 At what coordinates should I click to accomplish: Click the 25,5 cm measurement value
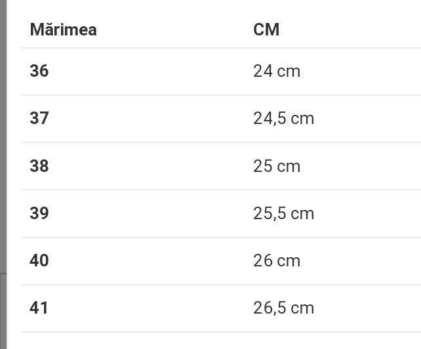click(283, 213)
